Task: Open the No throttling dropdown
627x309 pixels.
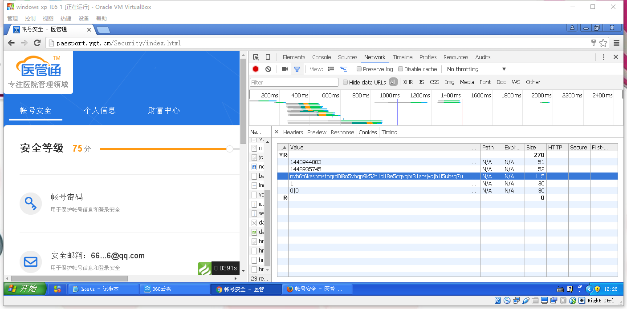Action: pyautogui.click(x=476, y=69)
